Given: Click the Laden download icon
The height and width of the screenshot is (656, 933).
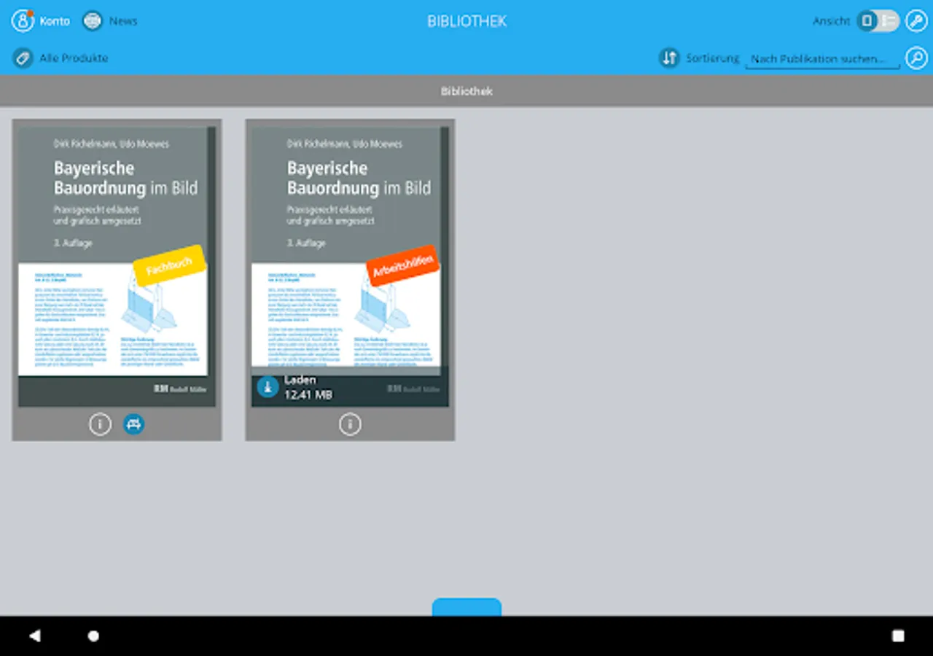Looking at the screenshot, I should [268, 387].
